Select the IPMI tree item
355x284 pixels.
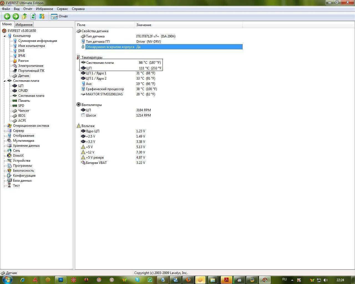click(22, 56)
